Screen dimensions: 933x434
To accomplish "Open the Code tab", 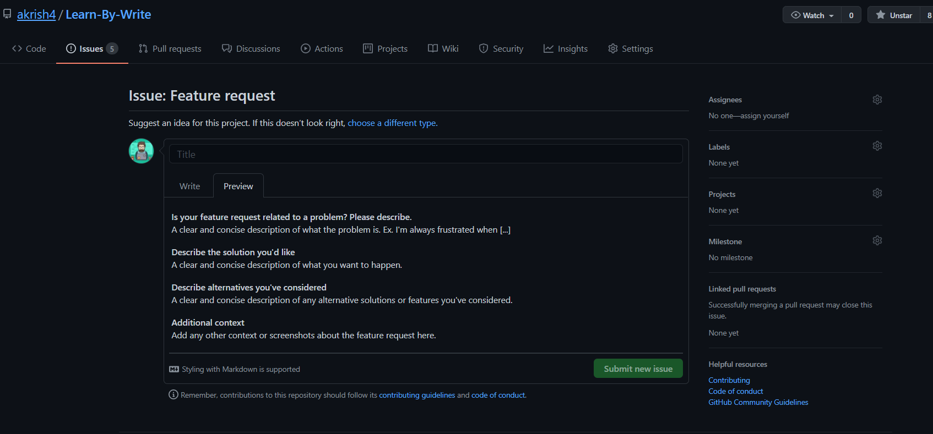I will (29, 48).
